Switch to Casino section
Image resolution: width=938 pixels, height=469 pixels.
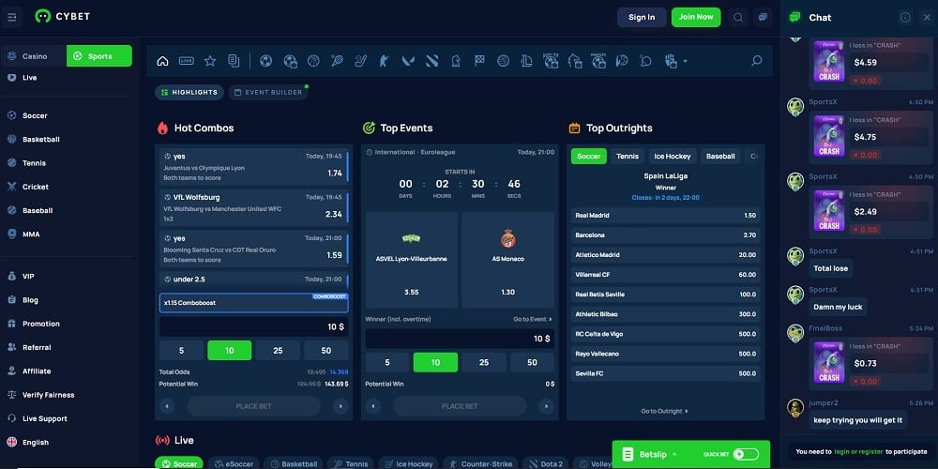click(34, 56)
